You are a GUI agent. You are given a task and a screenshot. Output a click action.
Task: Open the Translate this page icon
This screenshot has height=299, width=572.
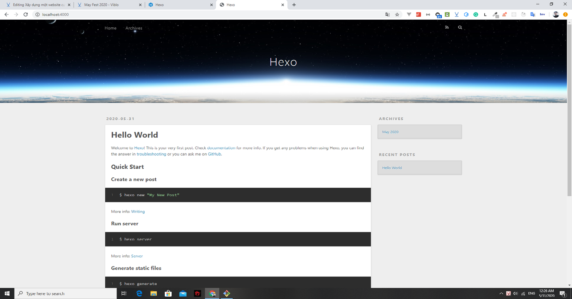[x=388, y=15]
